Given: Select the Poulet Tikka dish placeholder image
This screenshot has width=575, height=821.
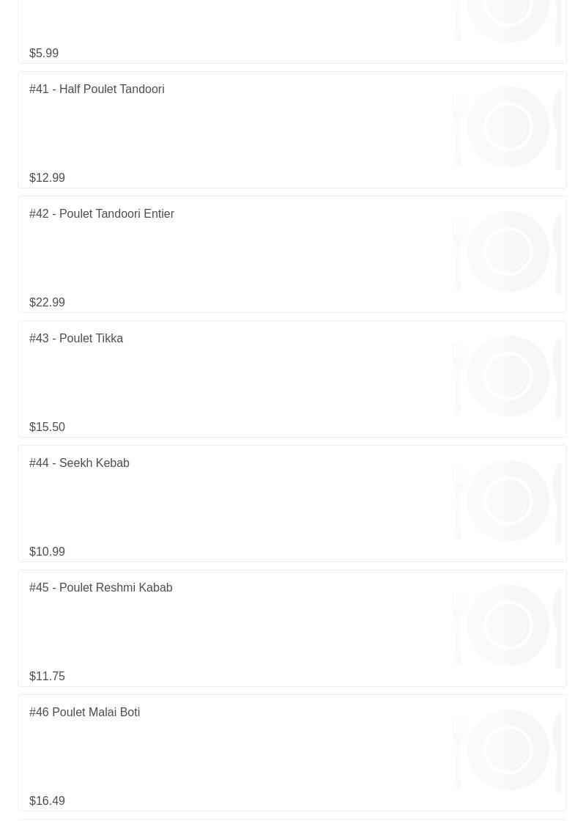Looking at the screenshot, I should coord(508,376).
